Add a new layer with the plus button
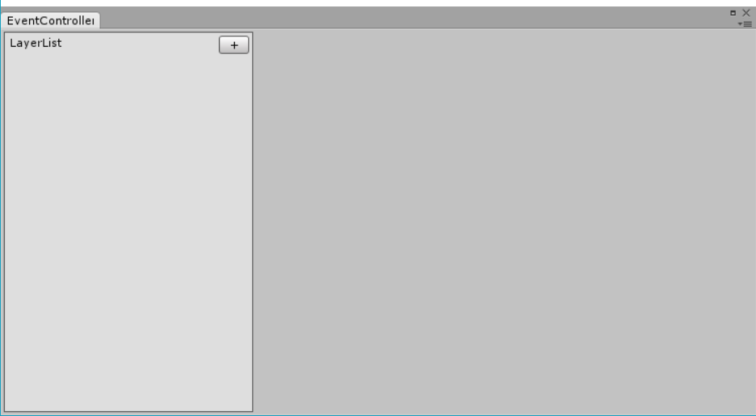The image size is (756, 416). pos(234,44)
